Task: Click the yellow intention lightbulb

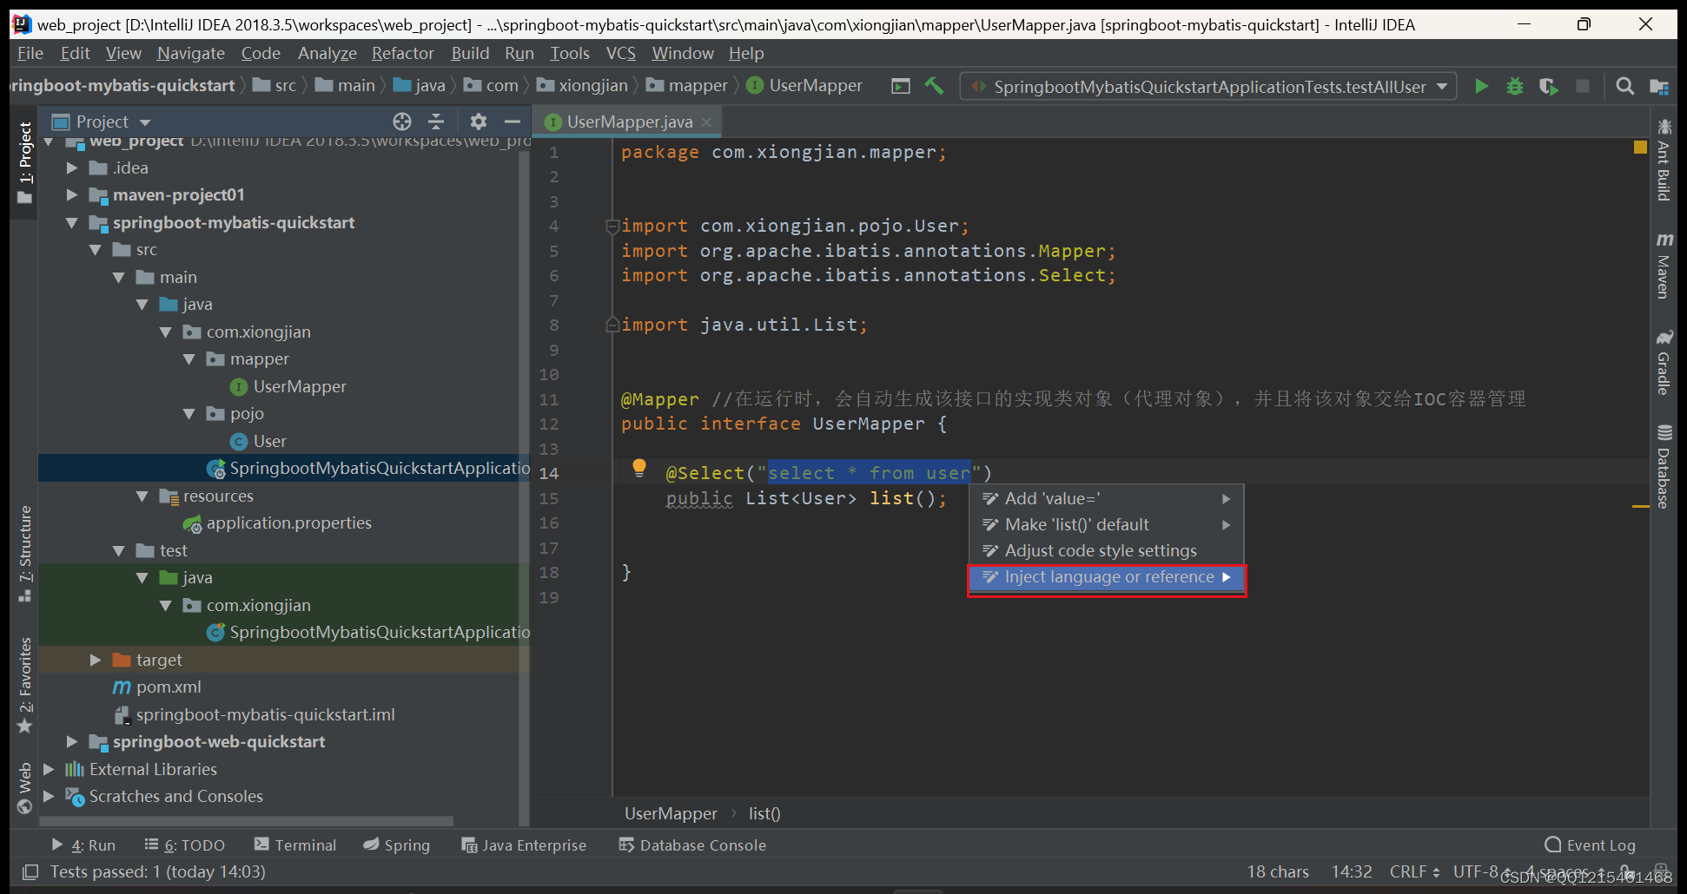Action: pos(639,469)
